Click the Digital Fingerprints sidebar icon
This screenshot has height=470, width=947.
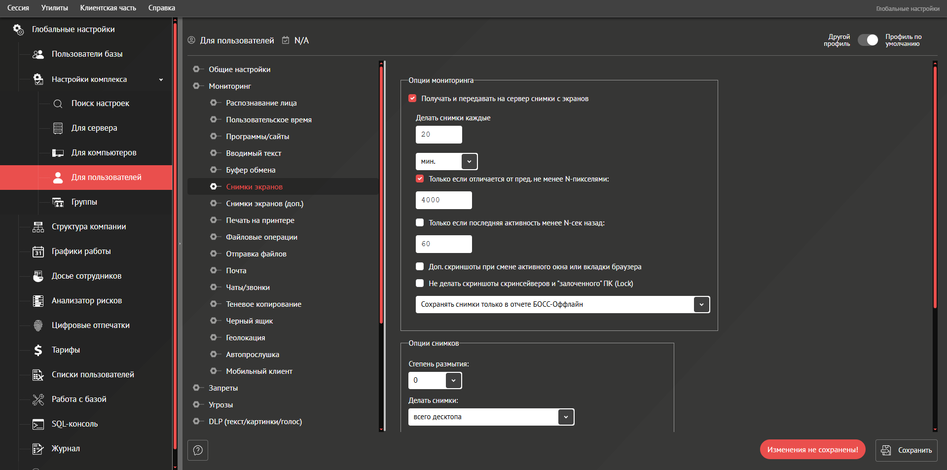(38, 325)
